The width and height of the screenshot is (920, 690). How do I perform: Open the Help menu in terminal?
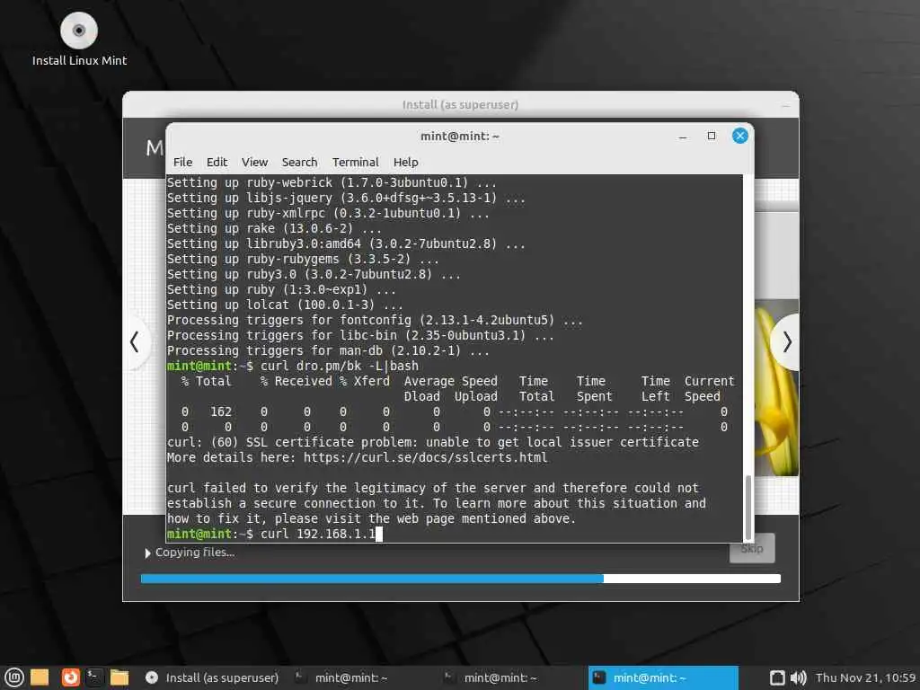(405, 162)
